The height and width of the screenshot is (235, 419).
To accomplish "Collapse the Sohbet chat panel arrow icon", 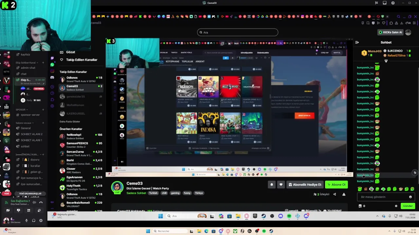I will point(357,42).
